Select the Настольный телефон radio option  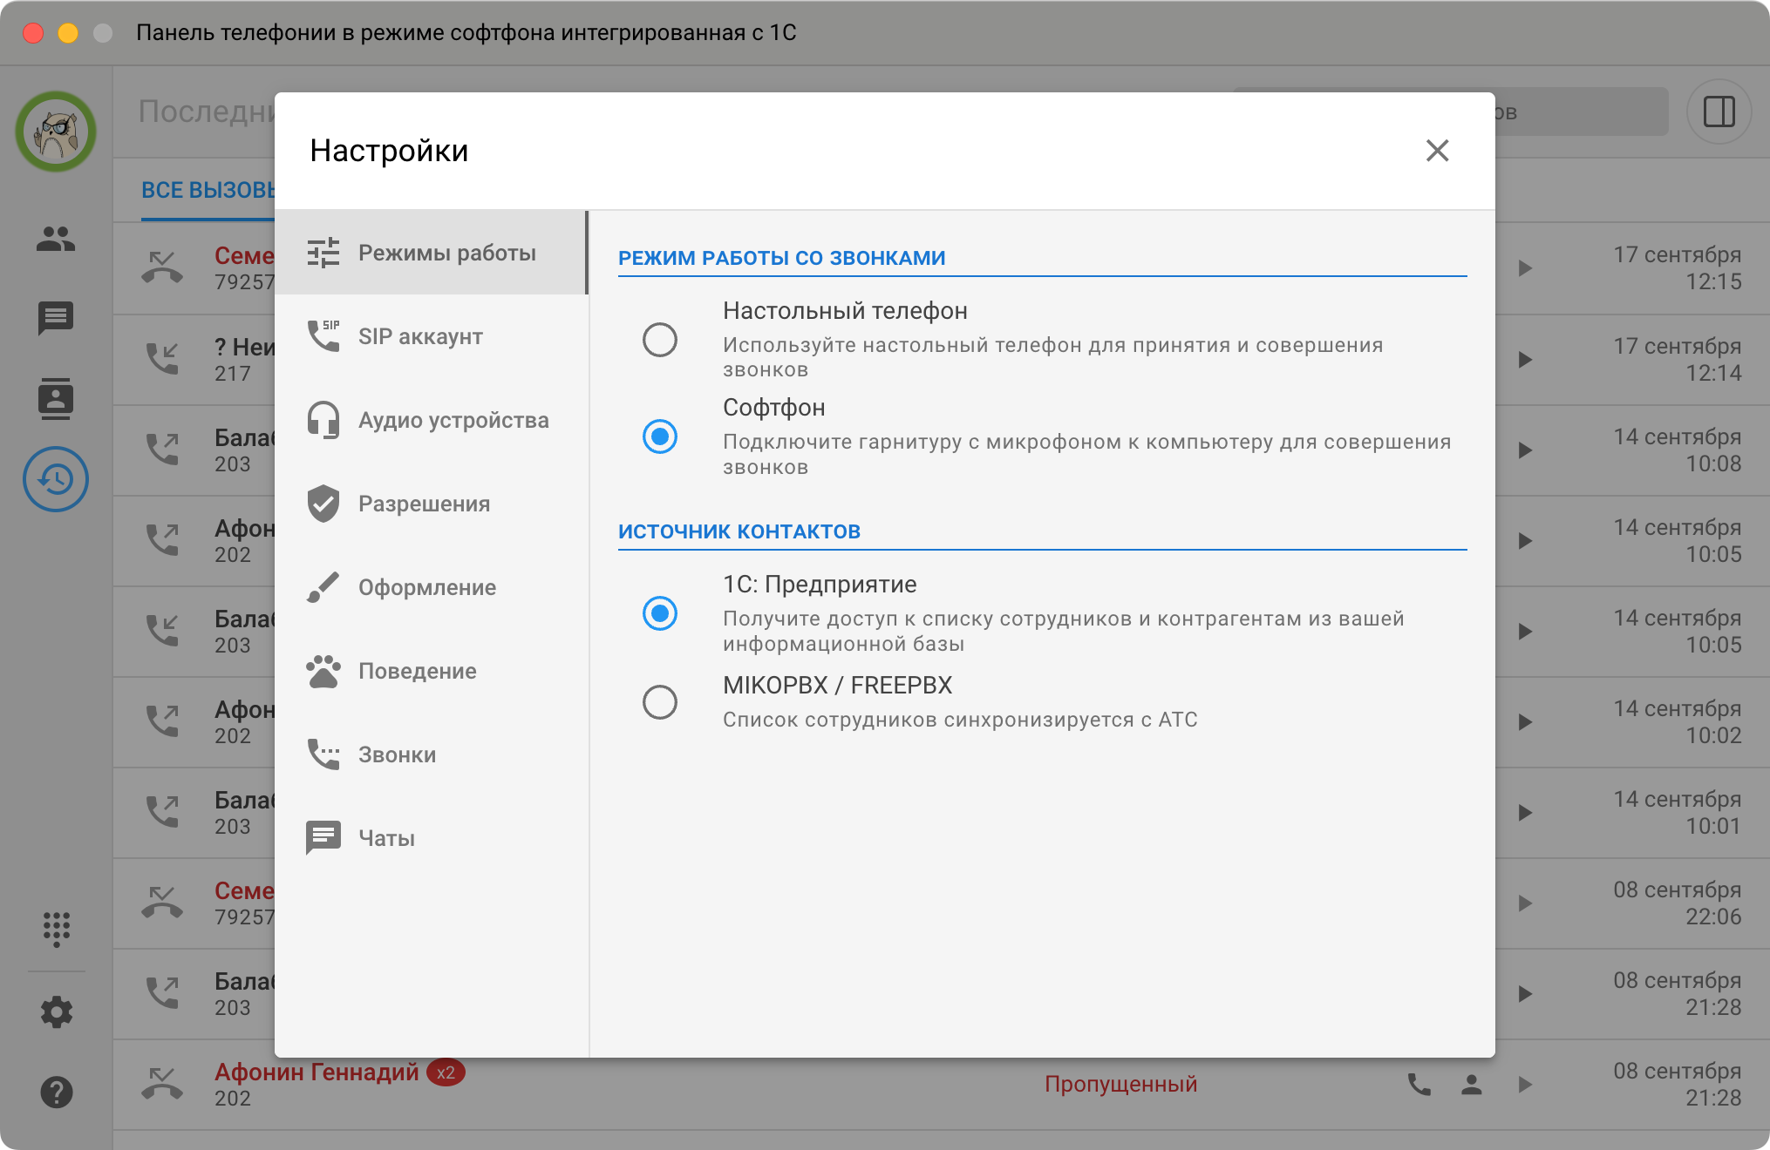click(x=660, y=340)
